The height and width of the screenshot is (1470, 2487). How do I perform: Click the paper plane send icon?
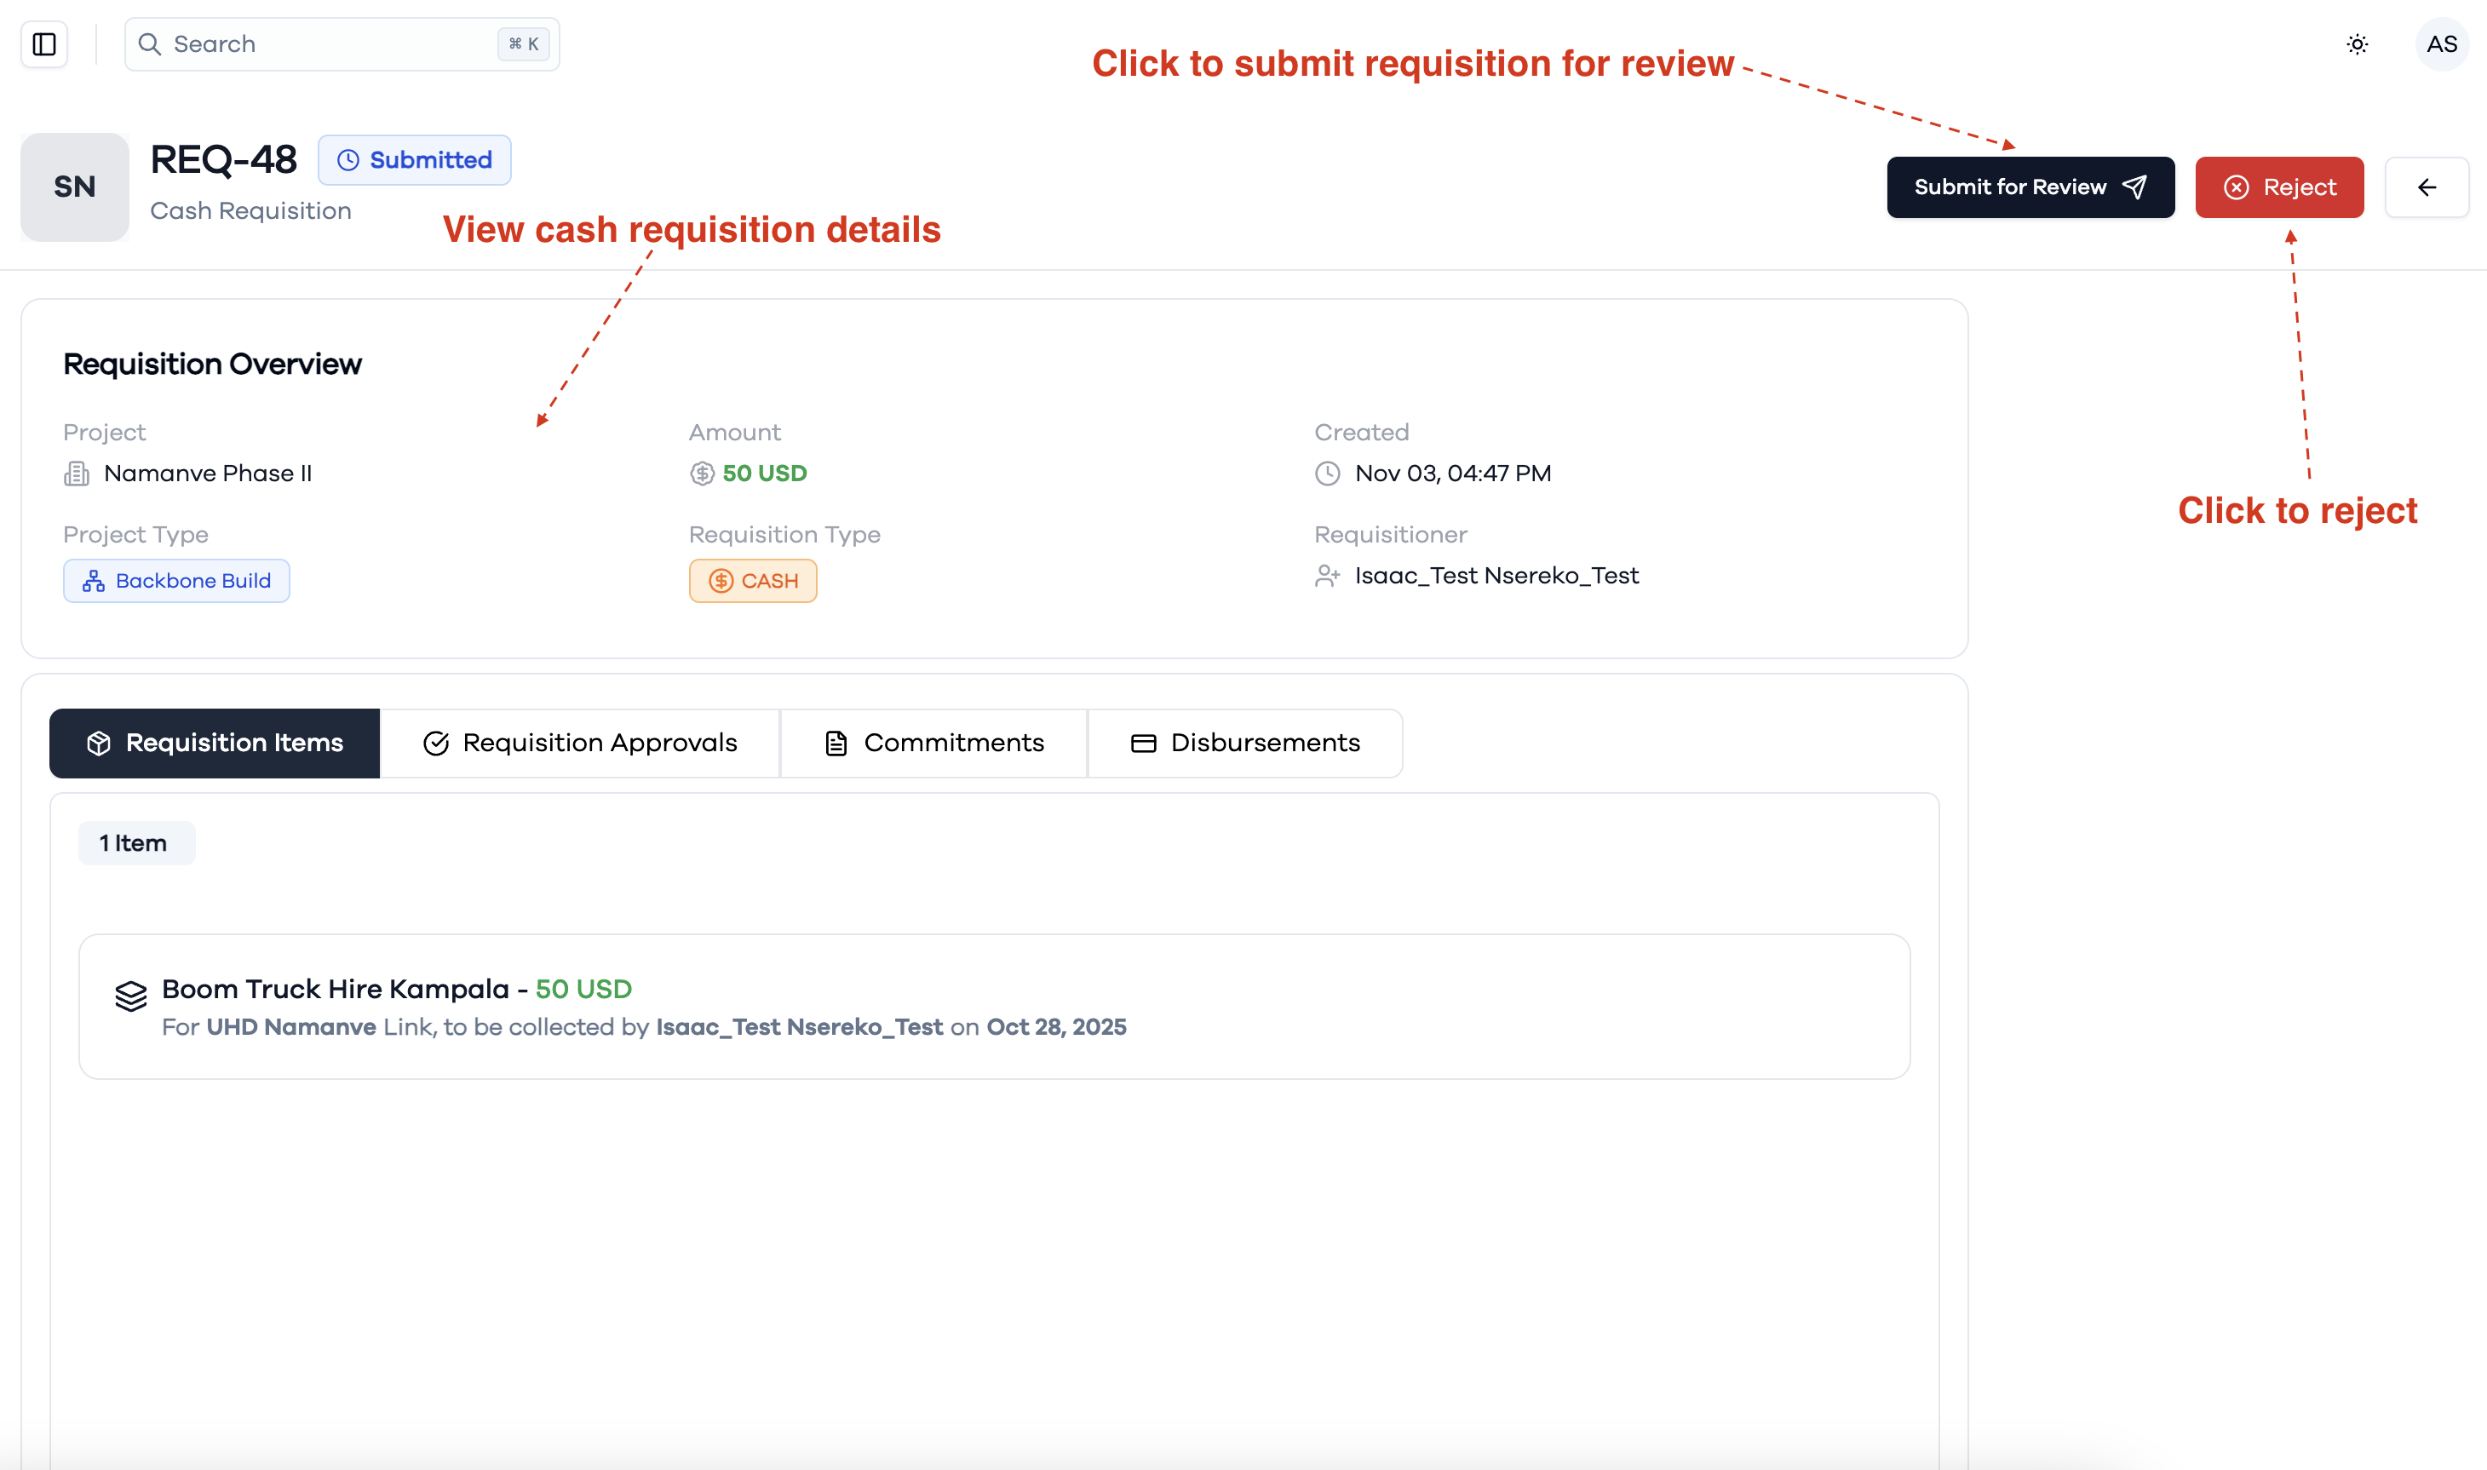click(x=2134, y=187)
